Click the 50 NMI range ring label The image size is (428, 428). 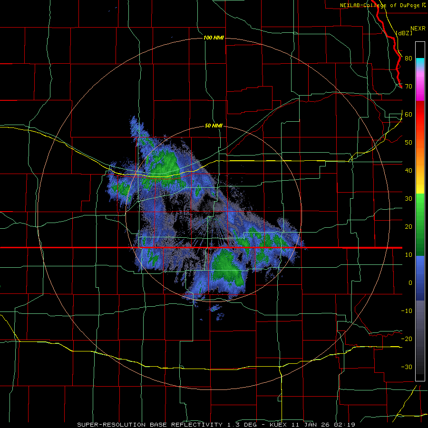pyautogui.click(x=214, y=126)
